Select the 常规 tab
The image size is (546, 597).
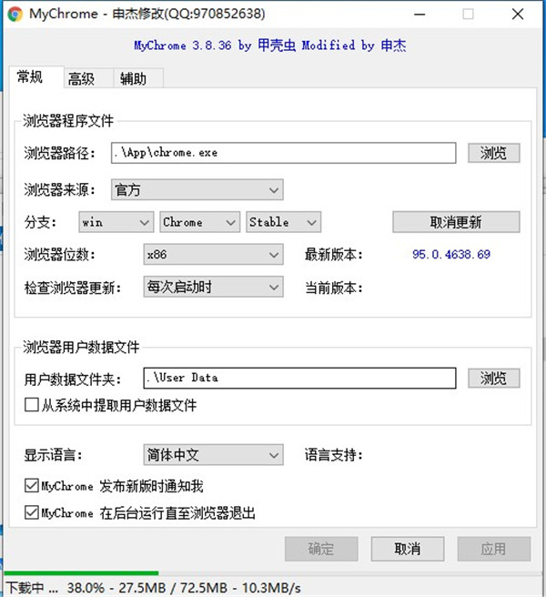tap(30, 77)
